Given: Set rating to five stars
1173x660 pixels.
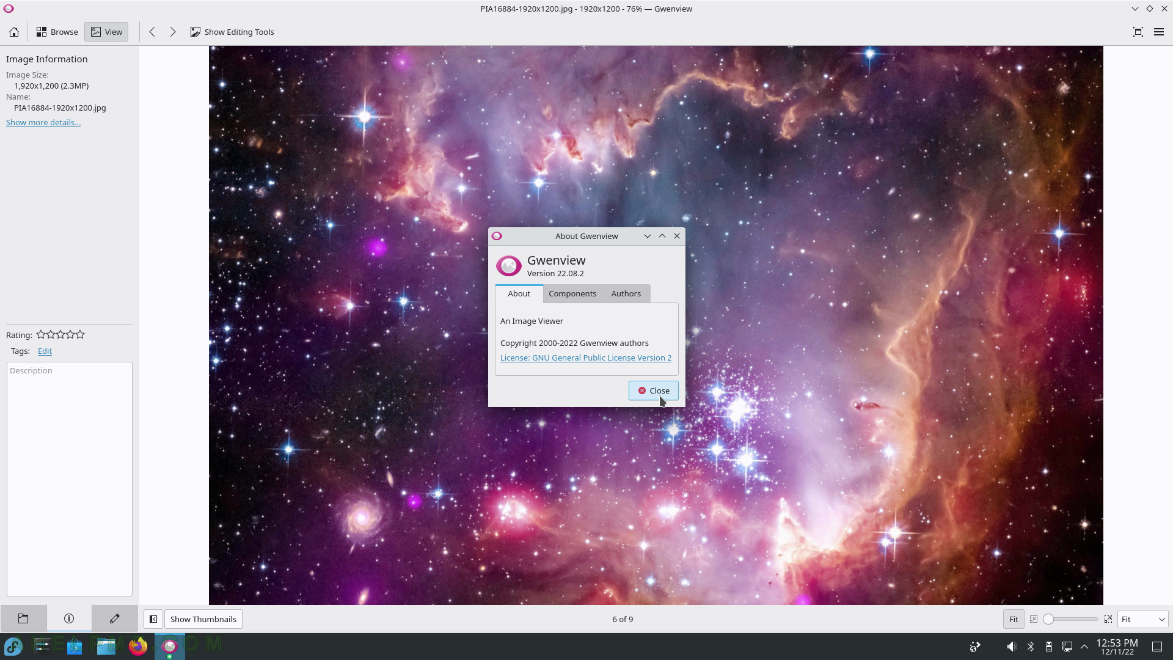Looking at the screenshot, I should click(80, 334).
